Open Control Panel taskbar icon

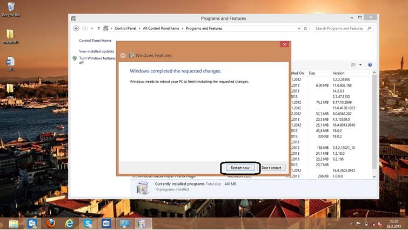pos(125,224)
